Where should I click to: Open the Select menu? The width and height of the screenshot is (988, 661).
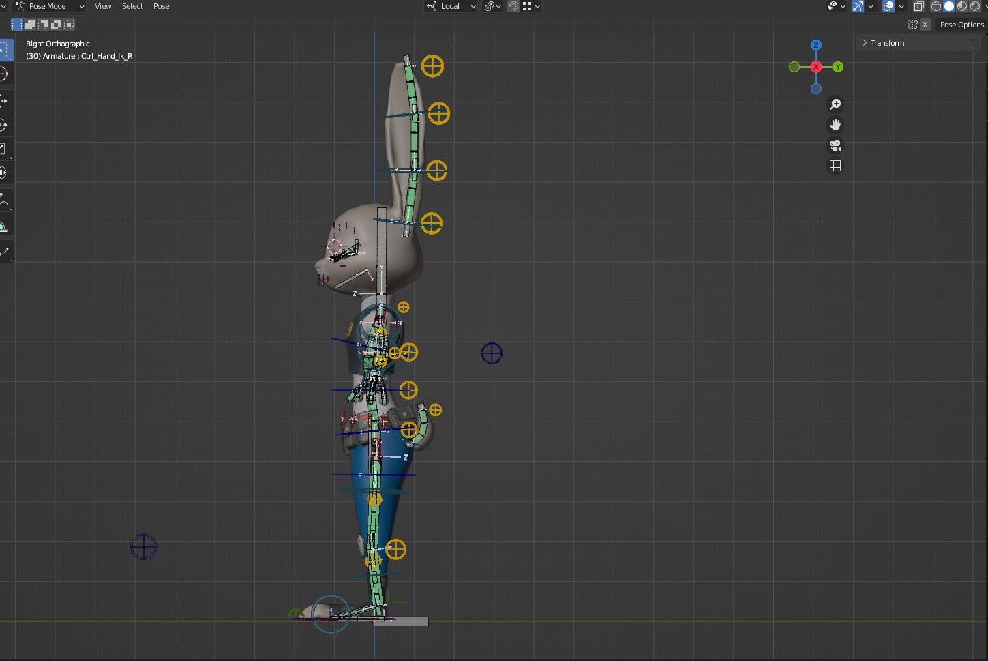coord(132,6)
